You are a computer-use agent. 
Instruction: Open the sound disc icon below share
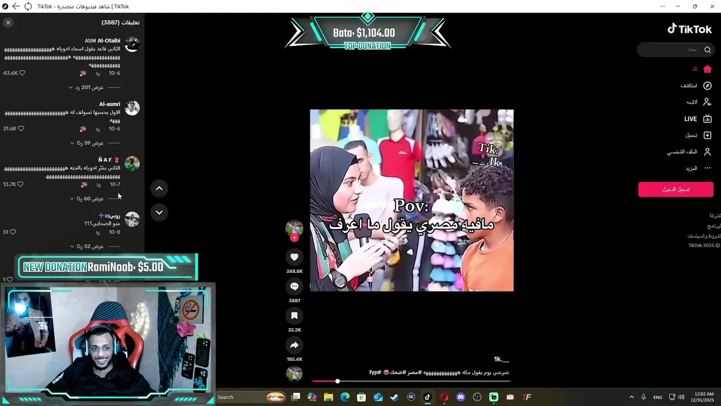pos(294,374)
